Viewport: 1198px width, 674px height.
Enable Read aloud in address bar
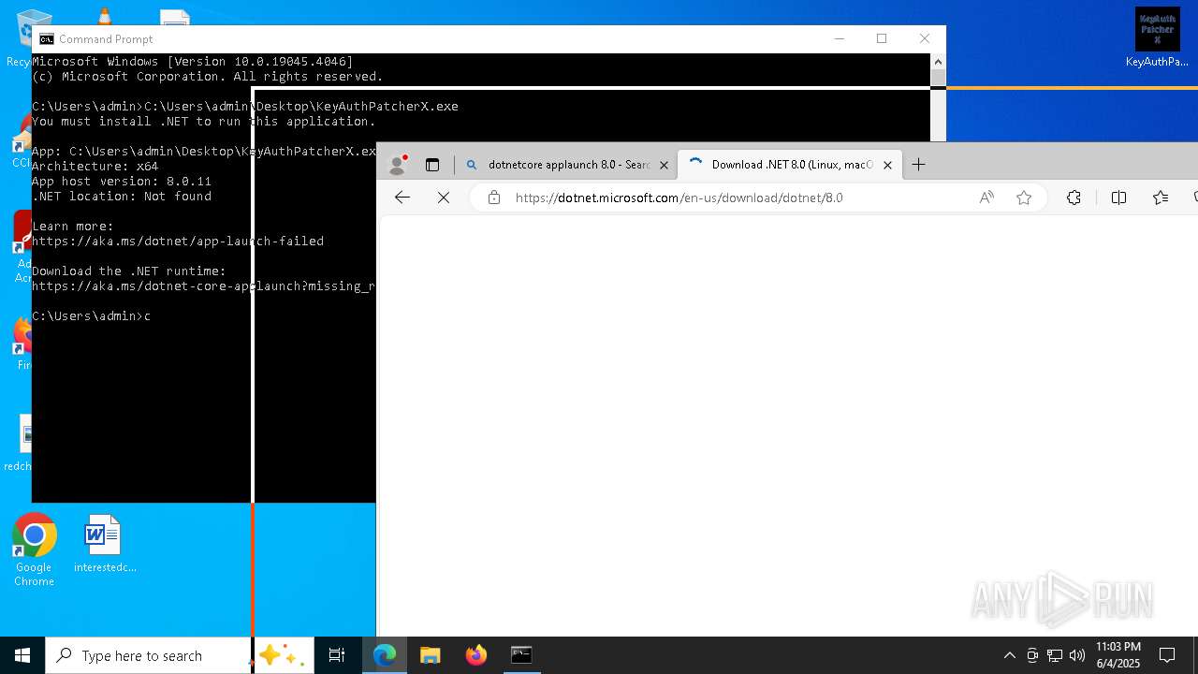click(x=986, y=198)
